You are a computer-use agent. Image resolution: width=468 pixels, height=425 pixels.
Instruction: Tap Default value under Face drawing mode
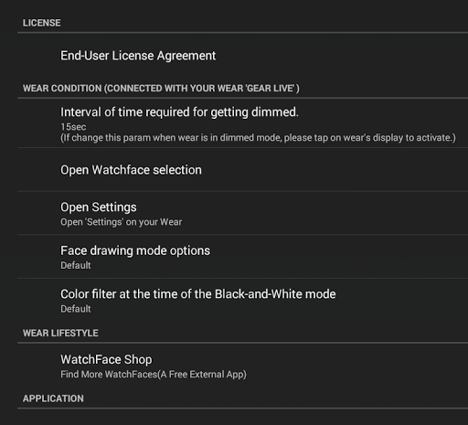click(x=76, y=265)
